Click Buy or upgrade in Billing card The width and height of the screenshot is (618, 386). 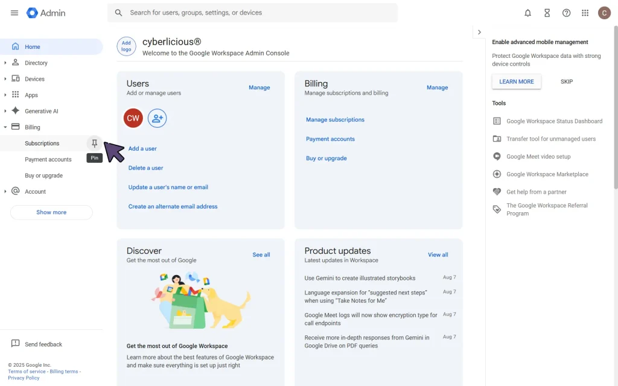(x=327, y=159)
